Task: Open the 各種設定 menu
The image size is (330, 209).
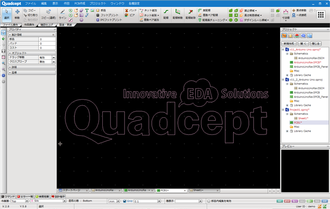Action: point(134,4)
